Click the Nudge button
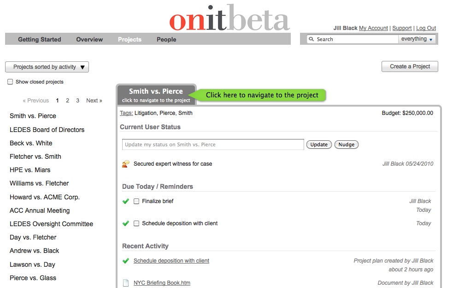453x288 pixels. 347,144
